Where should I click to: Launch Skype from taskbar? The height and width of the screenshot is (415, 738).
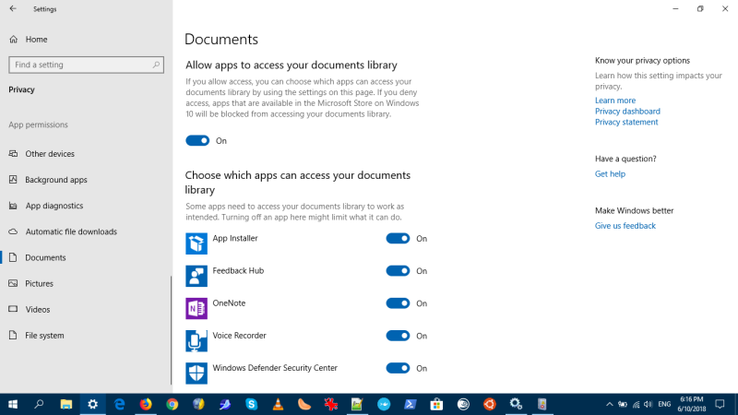(251, 404)
